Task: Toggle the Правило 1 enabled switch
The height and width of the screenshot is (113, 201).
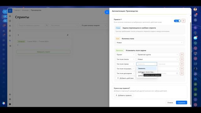Action: click(177, 21)
